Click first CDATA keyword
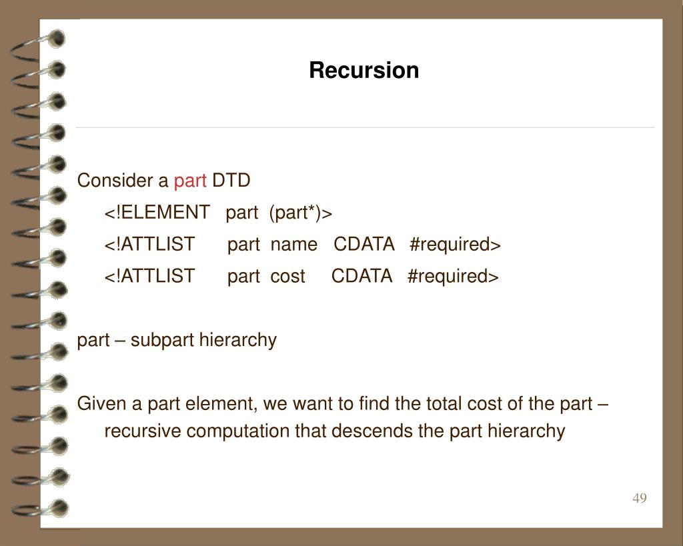683x546 pixels. tap(364, 244)
